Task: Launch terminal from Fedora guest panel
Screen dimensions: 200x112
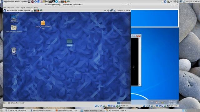Action: 35,10
